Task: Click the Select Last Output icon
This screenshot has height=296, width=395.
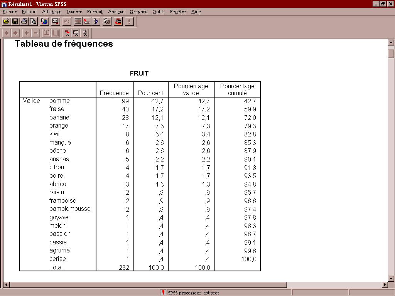Action: click(118, 22)
